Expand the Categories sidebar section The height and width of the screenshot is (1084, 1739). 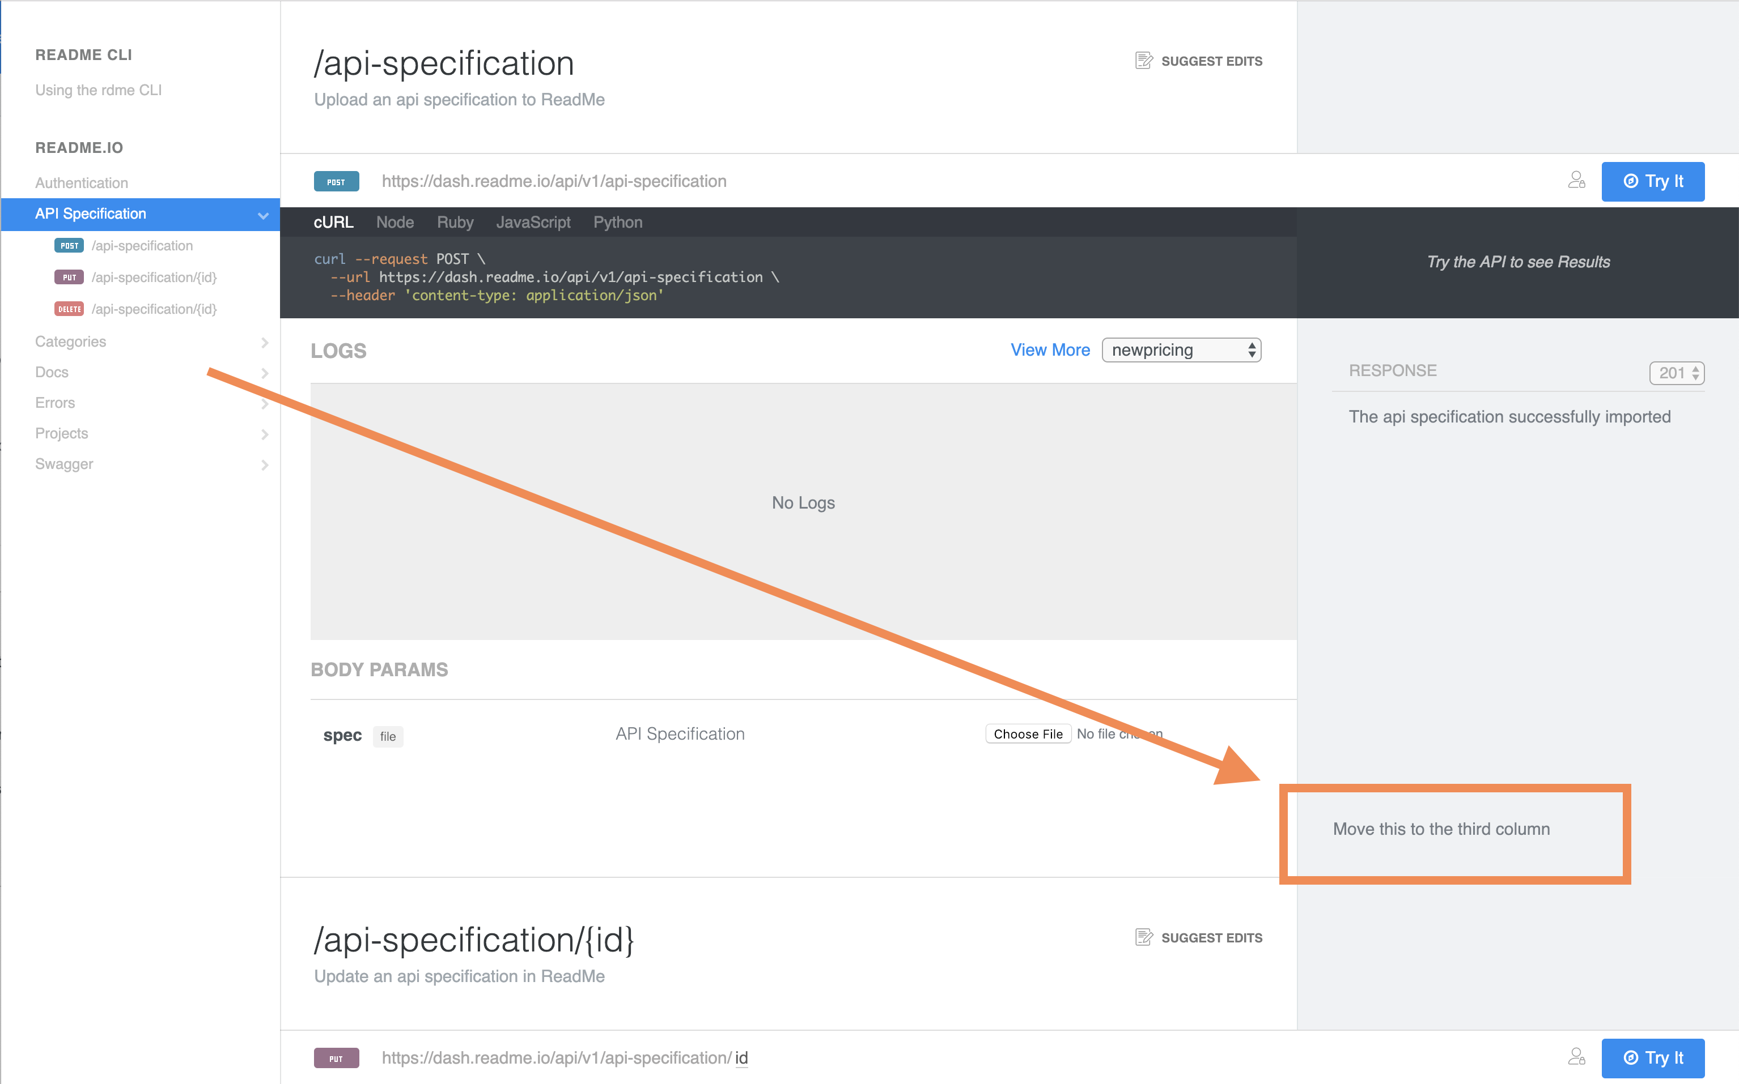pos(265,343)
